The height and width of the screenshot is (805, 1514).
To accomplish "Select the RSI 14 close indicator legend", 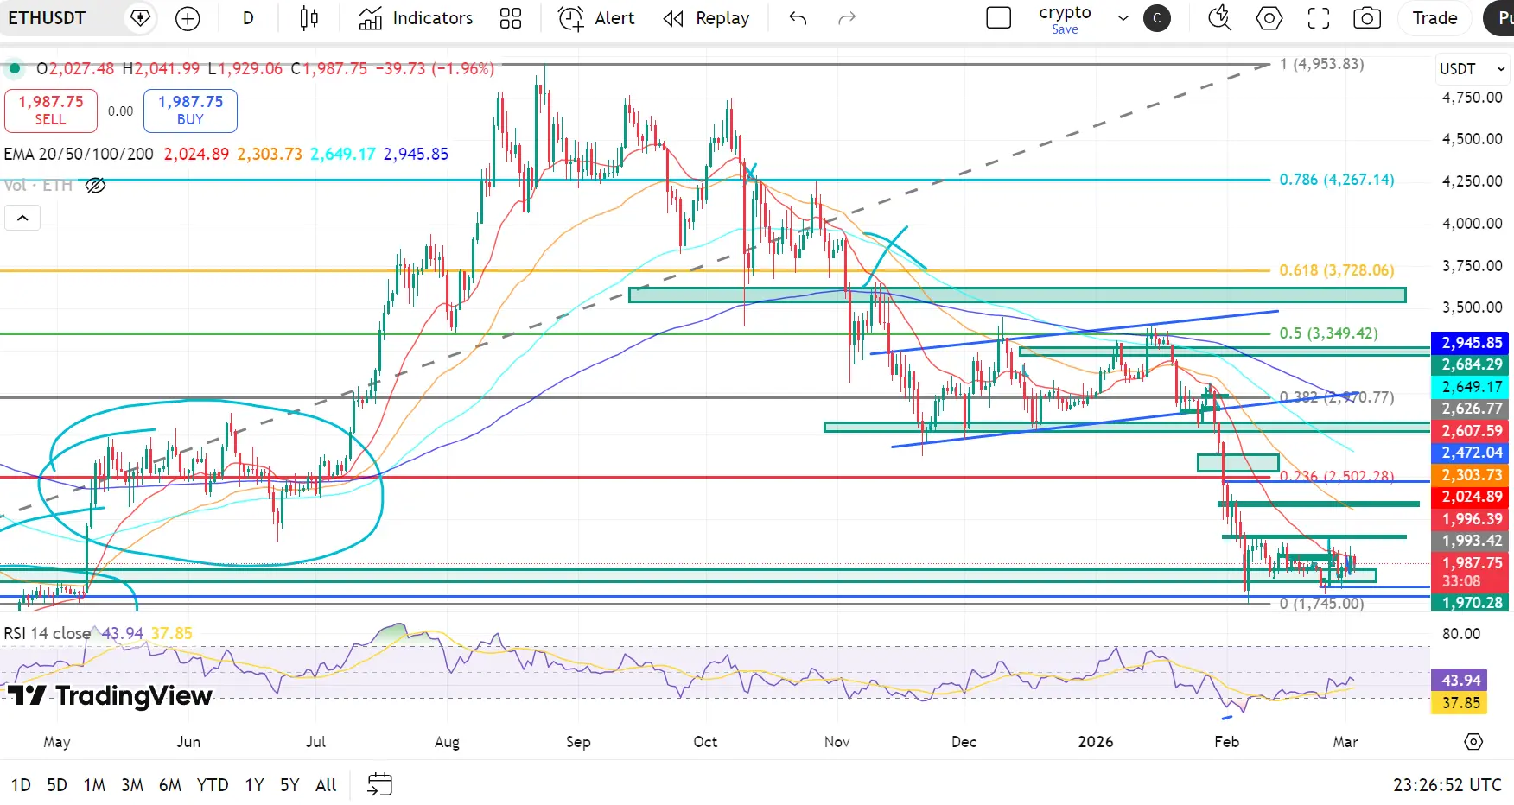I will [48, 634].
